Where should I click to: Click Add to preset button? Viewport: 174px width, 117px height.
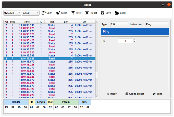tap(135, 94)
